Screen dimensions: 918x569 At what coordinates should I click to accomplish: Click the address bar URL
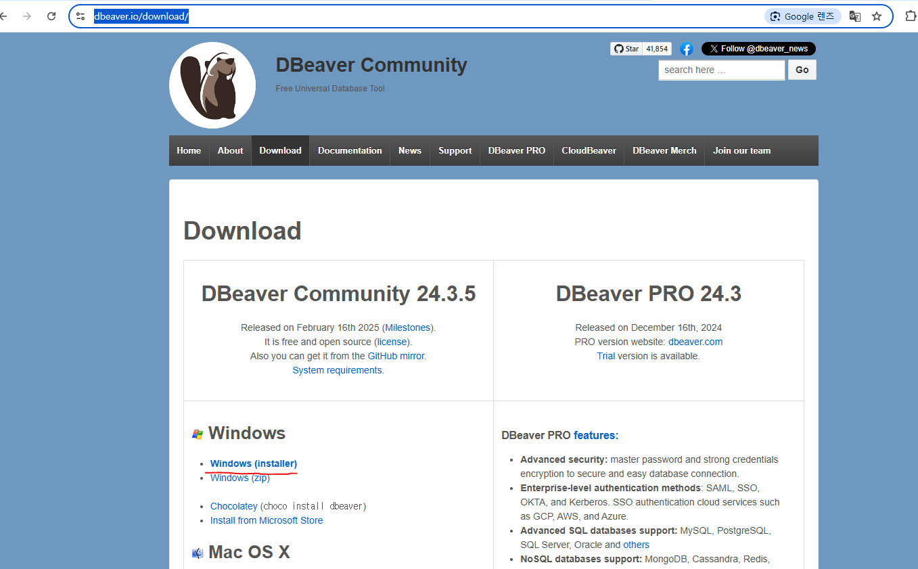click(x=141, y=16)
